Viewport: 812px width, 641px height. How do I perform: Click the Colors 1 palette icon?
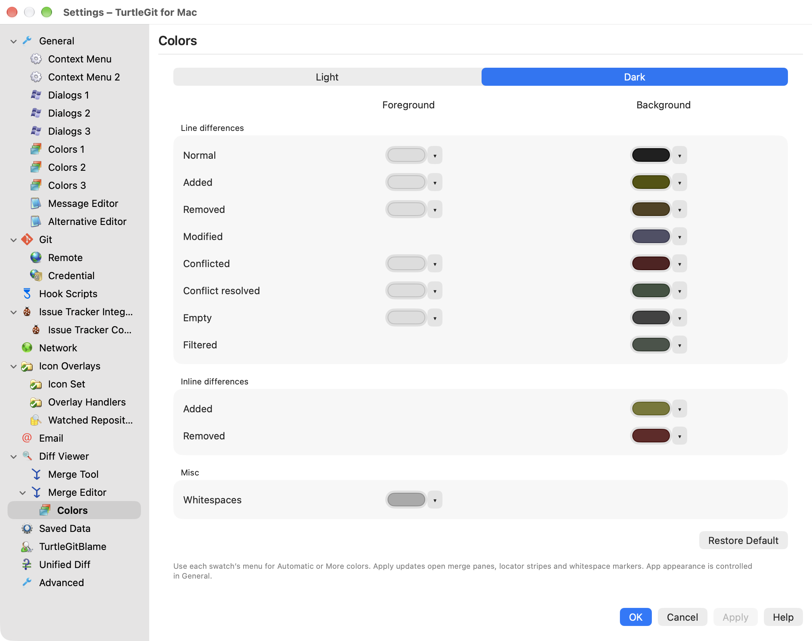[x=36, y=149]
